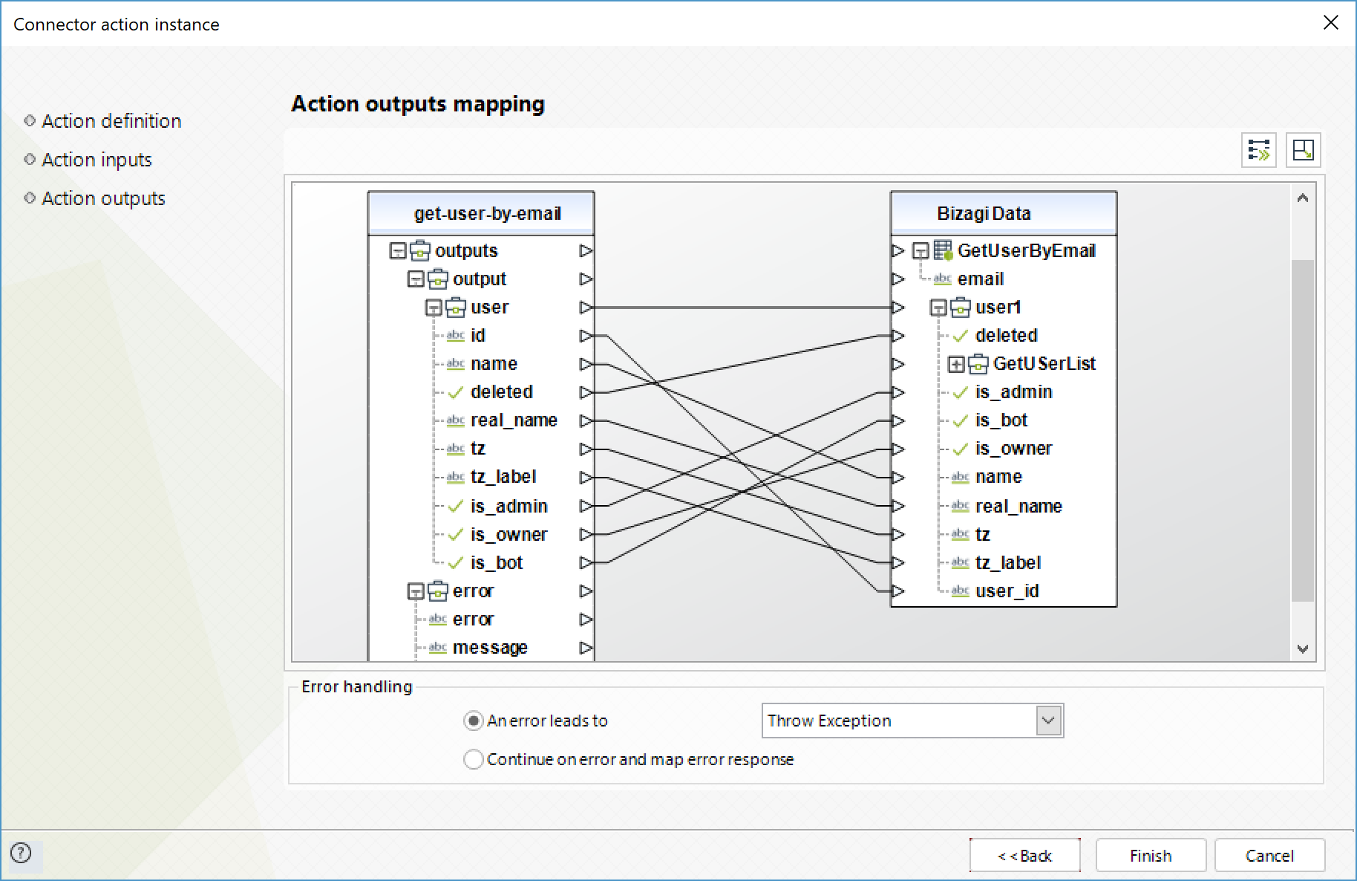
Task: Open the help question mark icon
Action: click(22, 853)
